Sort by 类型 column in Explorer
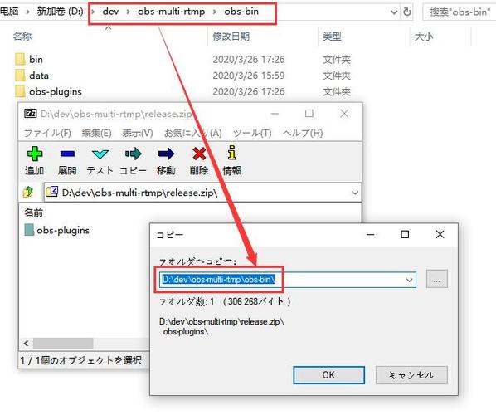496x415 pixels. (x=332, y=37)
